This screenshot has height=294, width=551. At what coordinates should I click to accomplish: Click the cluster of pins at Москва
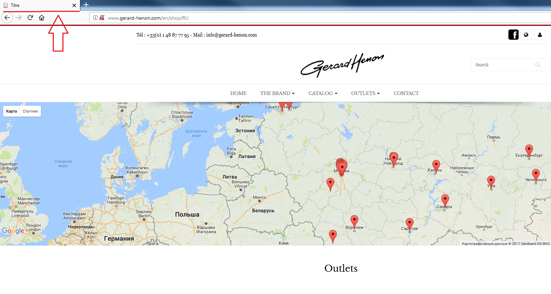[342, 167]
